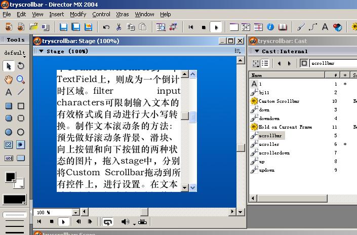Click the cast member name input field
This screenshot has width=357, height=235.
pyautogui.click(x=333, y=63)
